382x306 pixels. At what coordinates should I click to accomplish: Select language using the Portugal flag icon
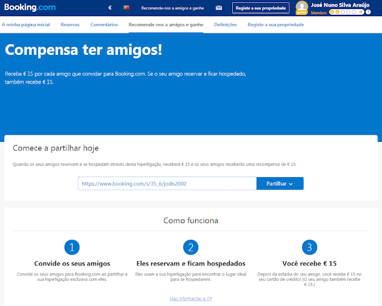(x=126, y=8)
